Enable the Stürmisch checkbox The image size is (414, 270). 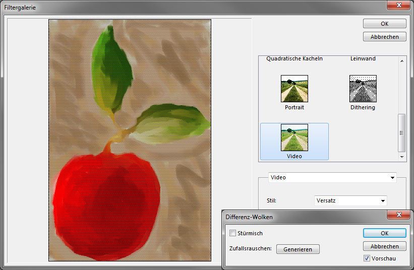(232, 233)
